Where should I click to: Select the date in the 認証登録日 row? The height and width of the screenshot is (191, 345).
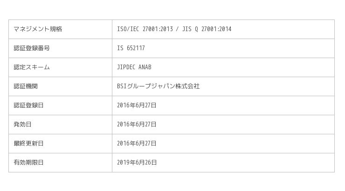(137, 105)
